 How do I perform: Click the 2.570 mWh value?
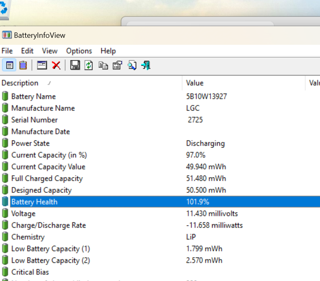point(204,260)
